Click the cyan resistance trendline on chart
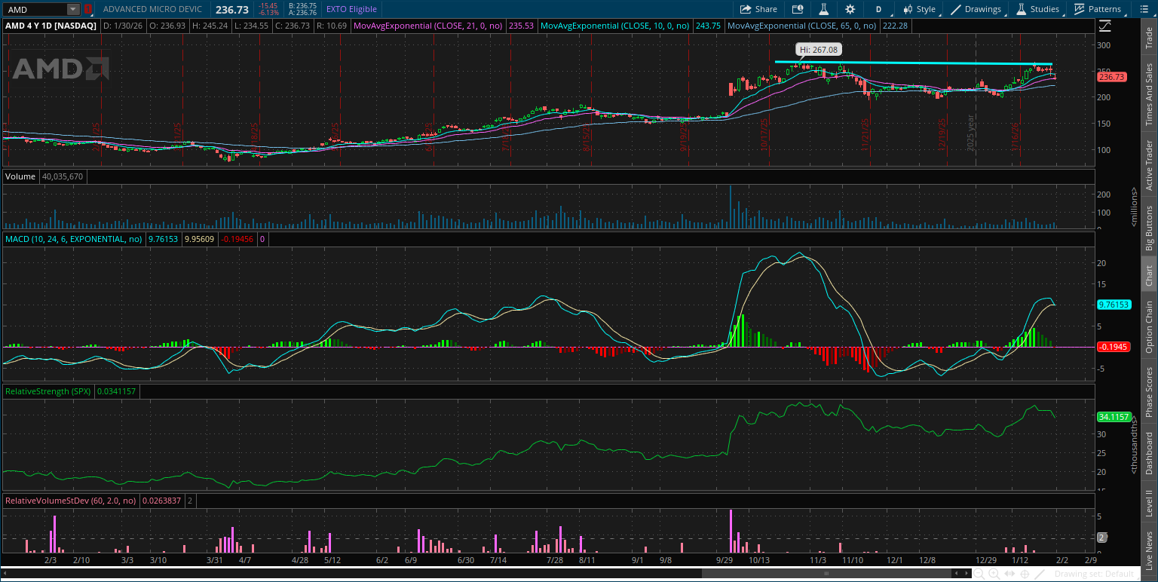This screenshot has width=1158, height=582. click(913, 63)
